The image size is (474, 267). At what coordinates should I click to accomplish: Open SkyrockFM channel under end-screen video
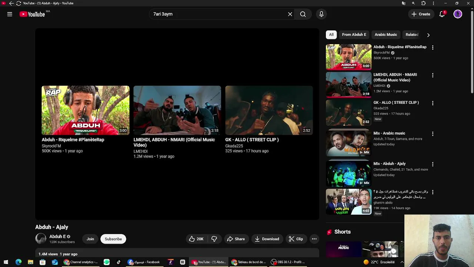pos(51,146)
